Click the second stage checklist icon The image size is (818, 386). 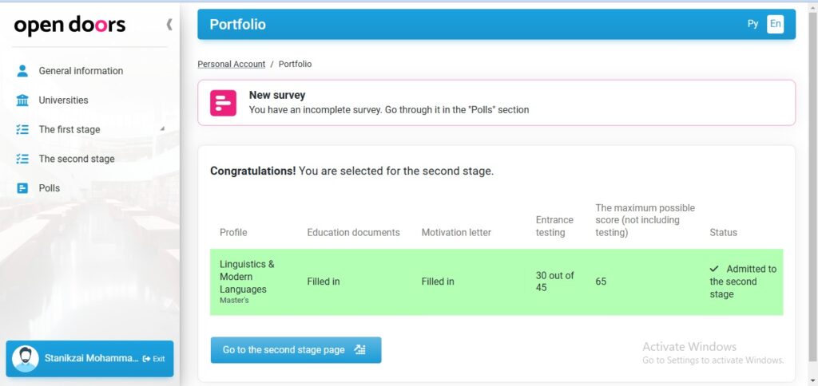point(22,159)
